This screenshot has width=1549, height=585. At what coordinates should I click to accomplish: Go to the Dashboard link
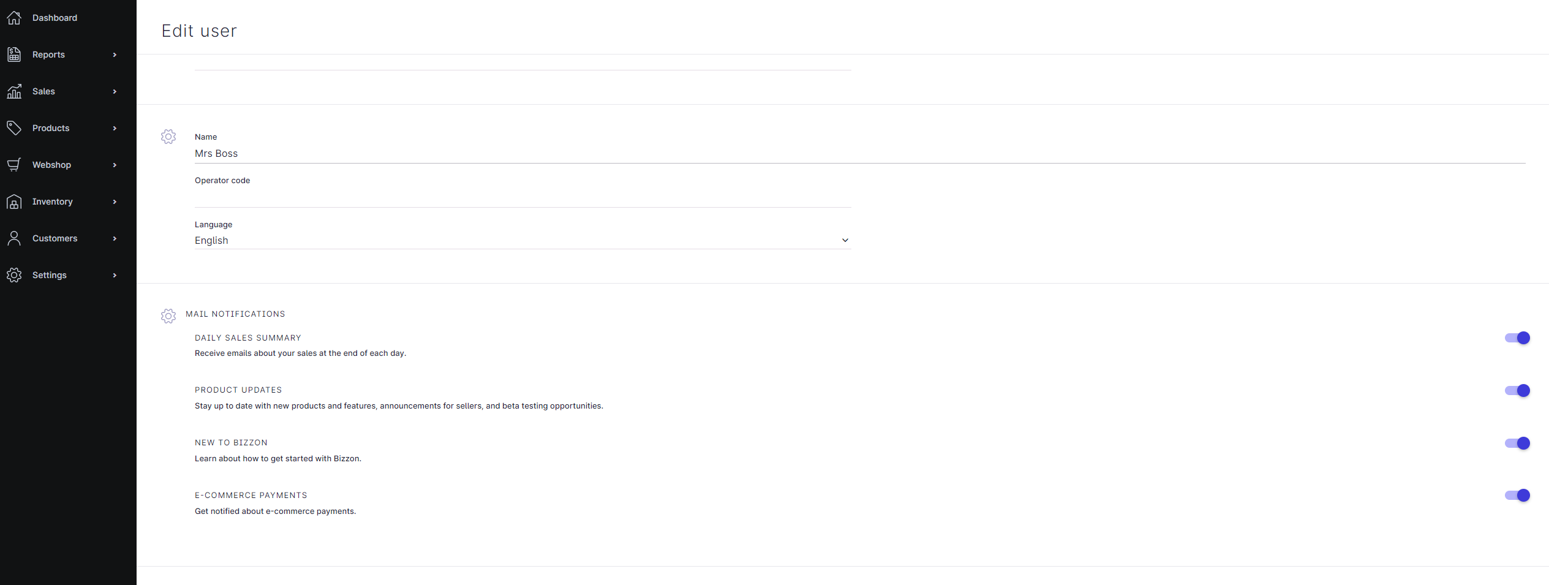(x=55, y=18)
